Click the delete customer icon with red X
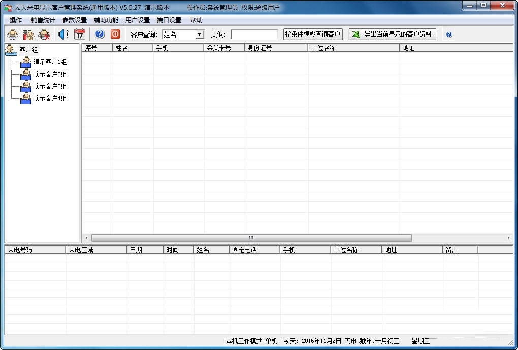This screenshot has width=518, height=350. click(45, 34)
